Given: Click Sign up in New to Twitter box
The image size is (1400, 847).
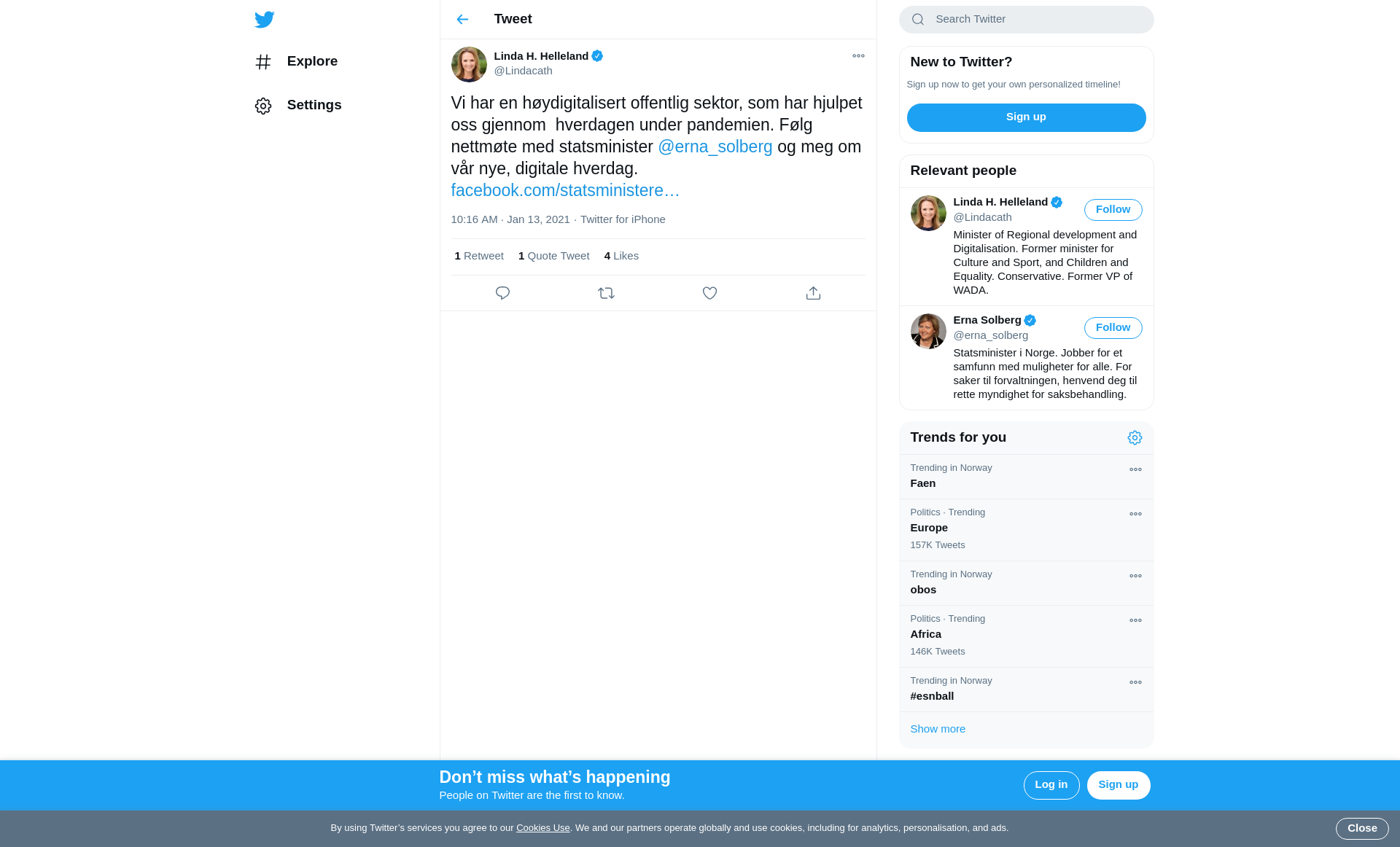Looking at the screenshot, I should pyautogui.click(x=1026, y=117).
